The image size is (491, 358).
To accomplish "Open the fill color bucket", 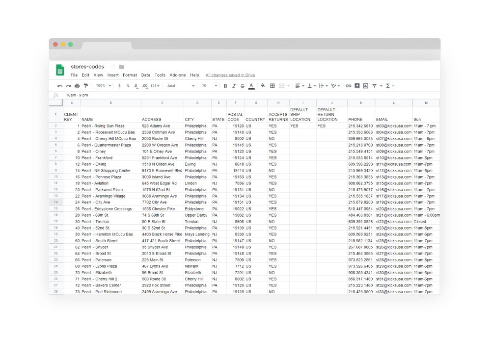I will [263, 86].
